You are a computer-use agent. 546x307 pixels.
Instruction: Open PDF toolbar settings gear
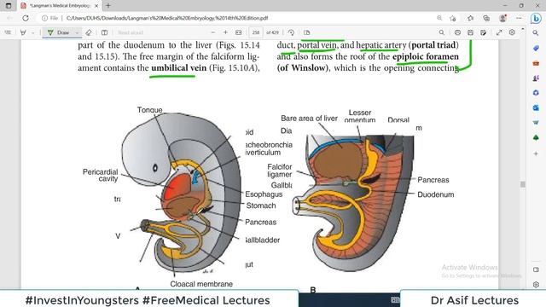pyautogui.click(x=512, y=32)
